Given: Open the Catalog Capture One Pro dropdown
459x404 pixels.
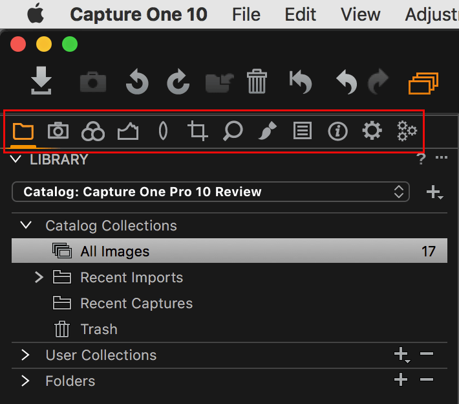Looking at the screenshot, I should pos(211,192).
